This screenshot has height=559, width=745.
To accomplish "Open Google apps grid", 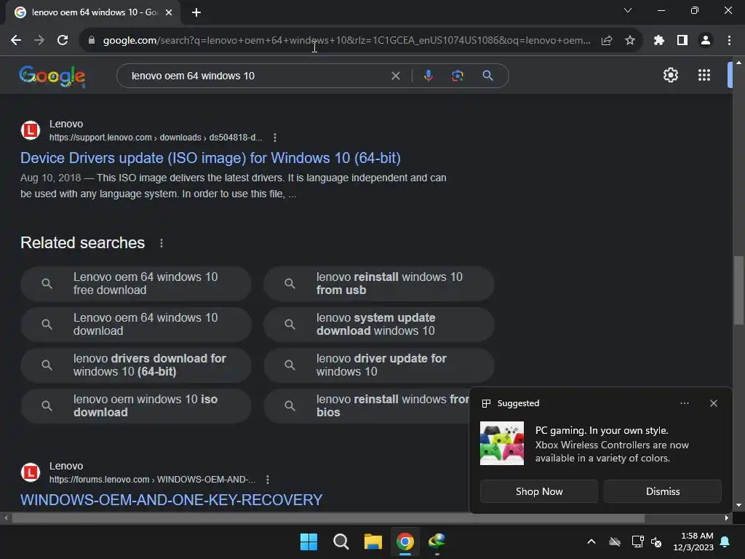I will [x=704, y=75].
